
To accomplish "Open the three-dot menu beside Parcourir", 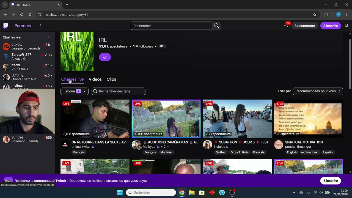I will point(41,26).
